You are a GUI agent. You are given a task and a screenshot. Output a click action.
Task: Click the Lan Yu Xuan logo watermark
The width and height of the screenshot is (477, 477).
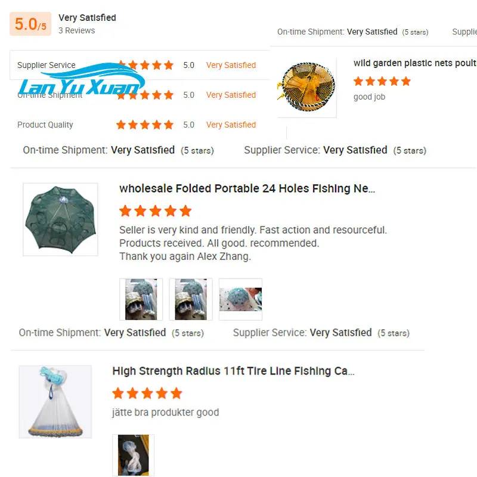82,79
